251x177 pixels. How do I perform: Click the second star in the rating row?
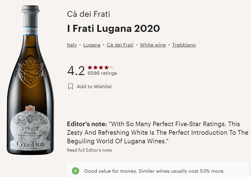pos(95,66)
